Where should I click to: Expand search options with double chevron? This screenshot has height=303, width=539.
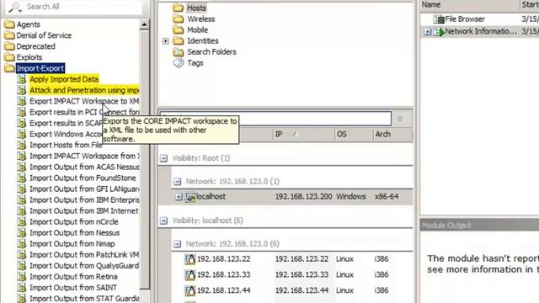(400, 119)
